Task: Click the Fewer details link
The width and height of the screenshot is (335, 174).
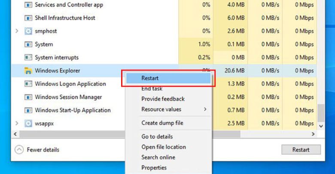Action: coord(43,150)
